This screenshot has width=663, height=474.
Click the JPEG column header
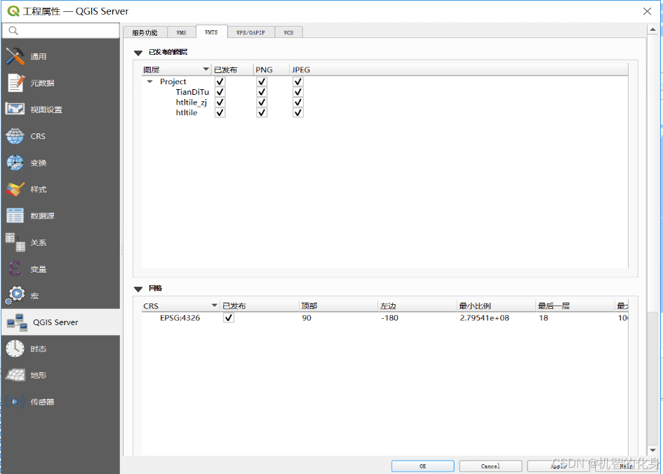pyautogui.click(x=459, y=70)
